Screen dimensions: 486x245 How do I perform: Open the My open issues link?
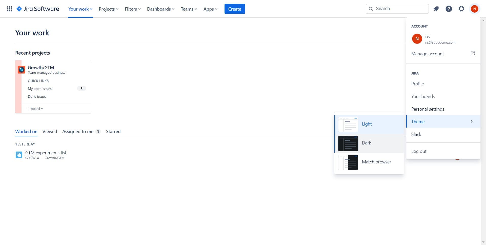click(x=40, y=89)
